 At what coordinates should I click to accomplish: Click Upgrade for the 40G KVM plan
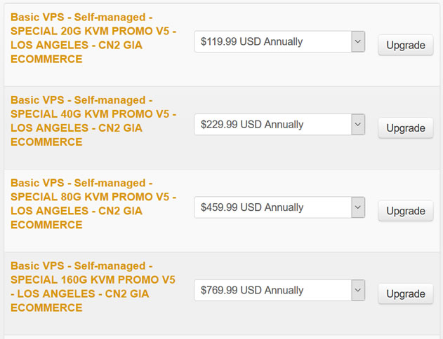[x=405, y=128]
